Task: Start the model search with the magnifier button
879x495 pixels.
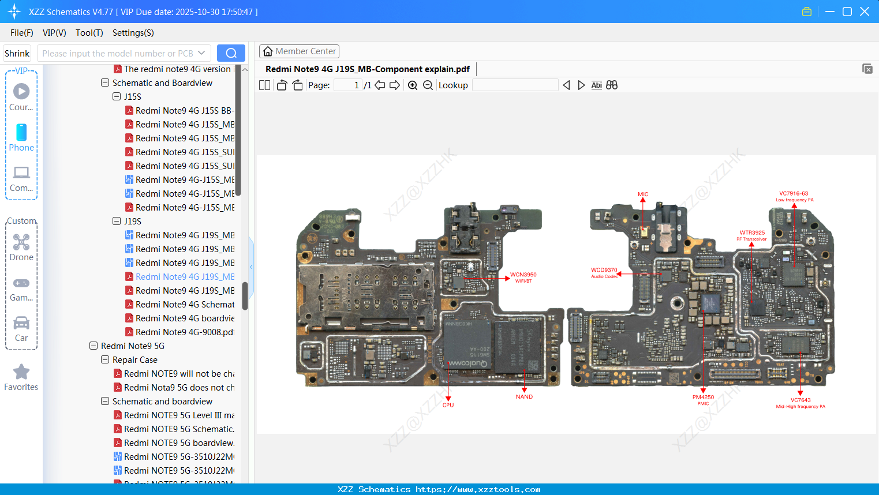Action: (231, 52)
